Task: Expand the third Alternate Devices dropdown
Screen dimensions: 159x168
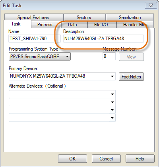Action: (x=112, y=110)
